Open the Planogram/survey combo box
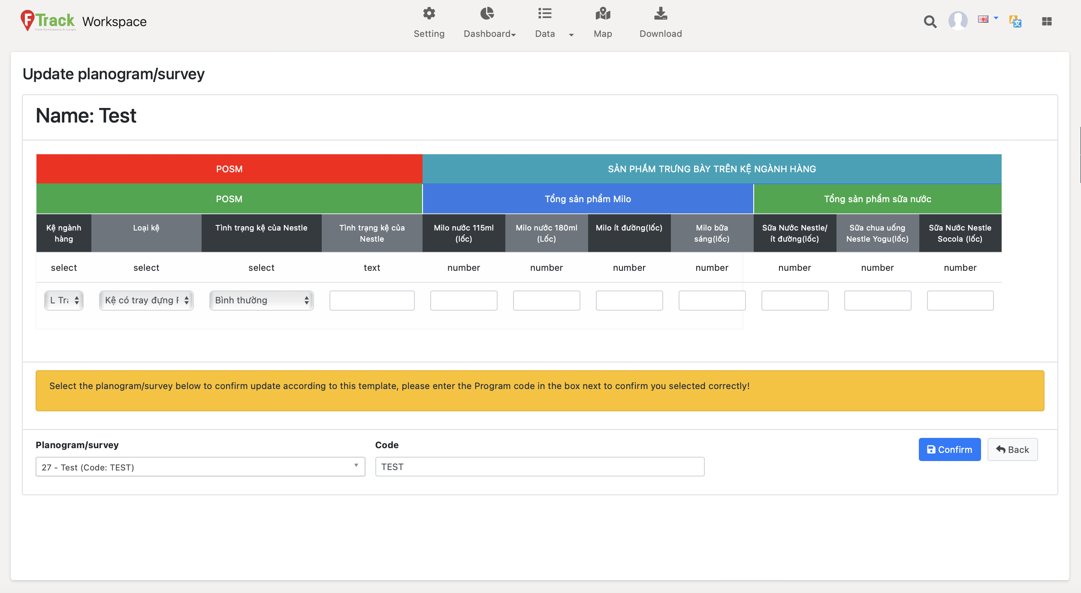Viewport: 1081px width, 593px height. [200, 467]
